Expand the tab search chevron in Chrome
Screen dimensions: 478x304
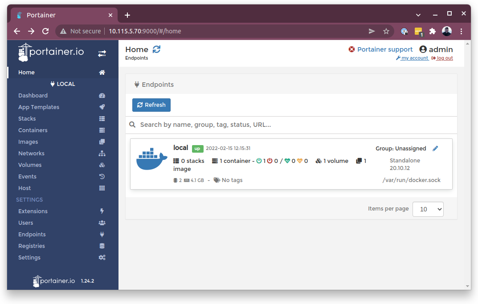(x=418, y=15)
